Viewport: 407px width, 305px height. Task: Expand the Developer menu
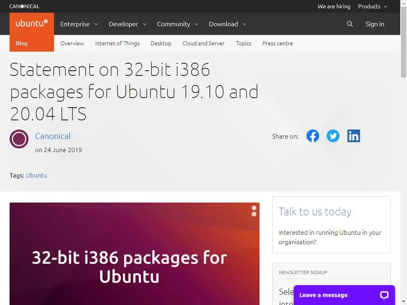pyautogui.click(x=128, y=24)
